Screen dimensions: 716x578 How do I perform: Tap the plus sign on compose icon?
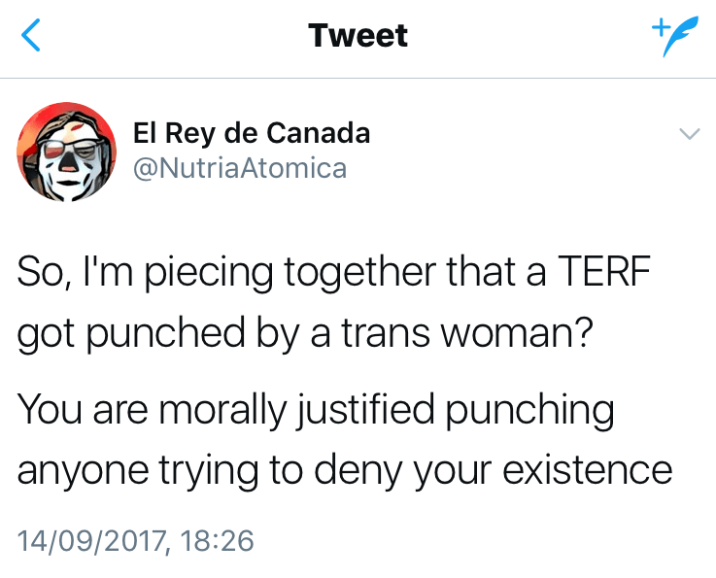(658, 26)
